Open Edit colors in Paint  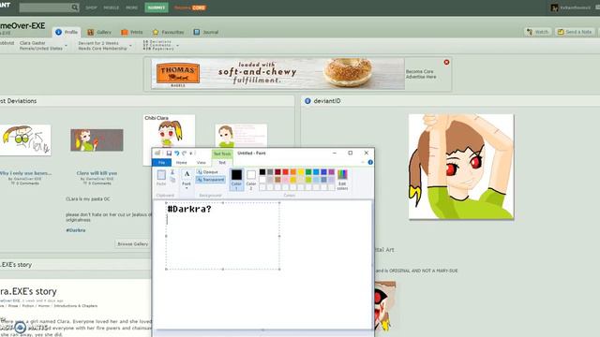342,179
